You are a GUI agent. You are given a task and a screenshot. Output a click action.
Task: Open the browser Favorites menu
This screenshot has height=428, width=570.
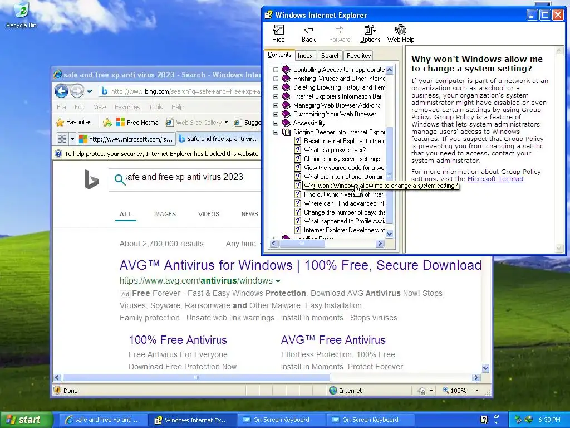127,107
